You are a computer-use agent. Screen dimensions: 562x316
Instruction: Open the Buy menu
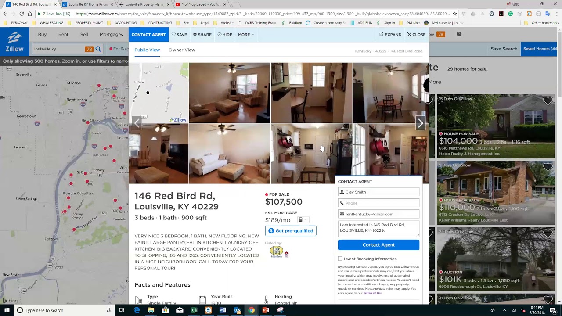pos(42,34)
